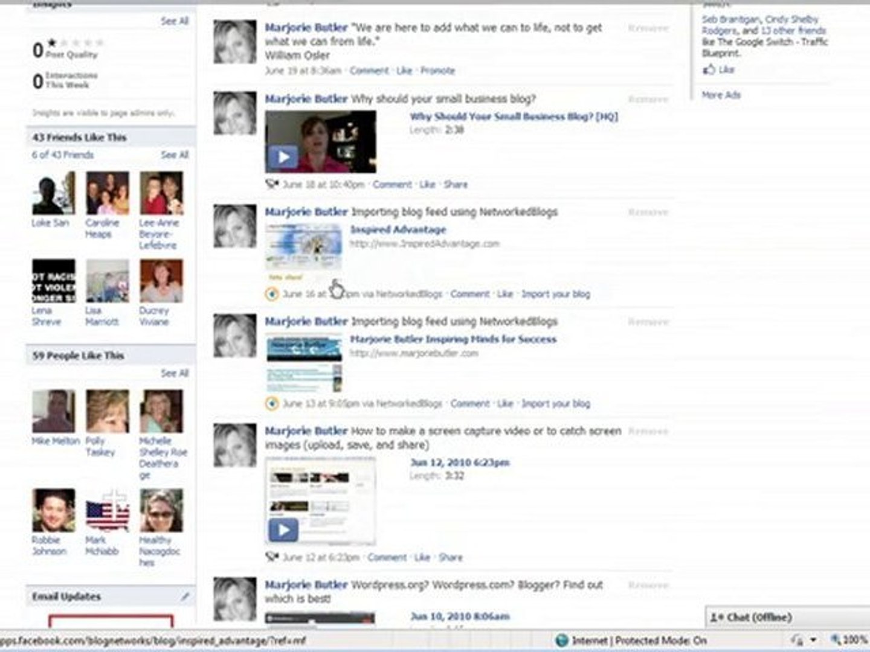The image size is (870, 652).
Task: Click 'Comment' on the June 19 post
Action: (369, 71)
